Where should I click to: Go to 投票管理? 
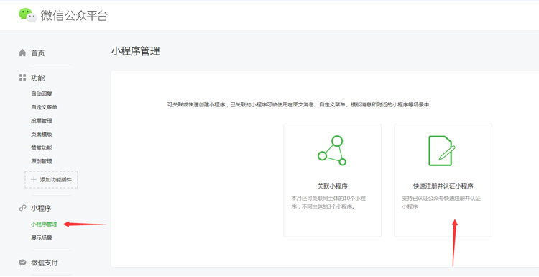[x=42, y=121]
